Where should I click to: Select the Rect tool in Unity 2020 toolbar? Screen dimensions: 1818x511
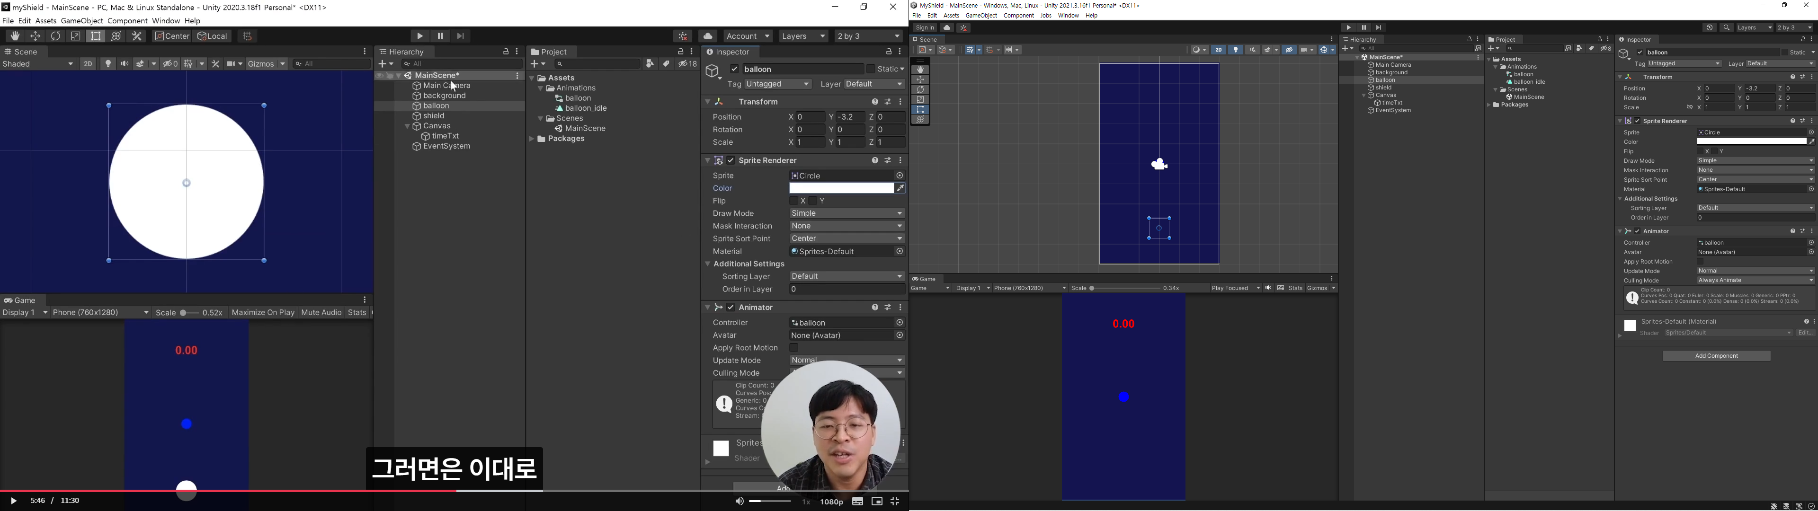coord(96,36)
